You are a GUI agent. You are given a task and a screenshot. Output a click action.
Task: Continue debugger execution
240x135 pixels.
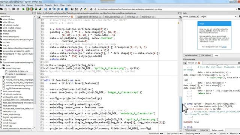pyautogui.click(x=62, y=9)
